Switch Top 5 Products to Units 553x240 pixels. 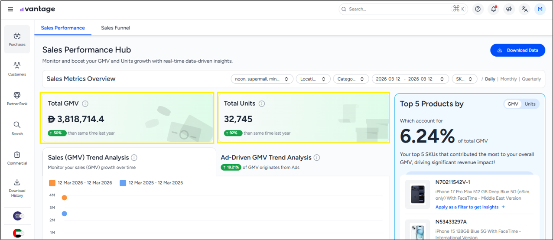(x=530, y=104)
